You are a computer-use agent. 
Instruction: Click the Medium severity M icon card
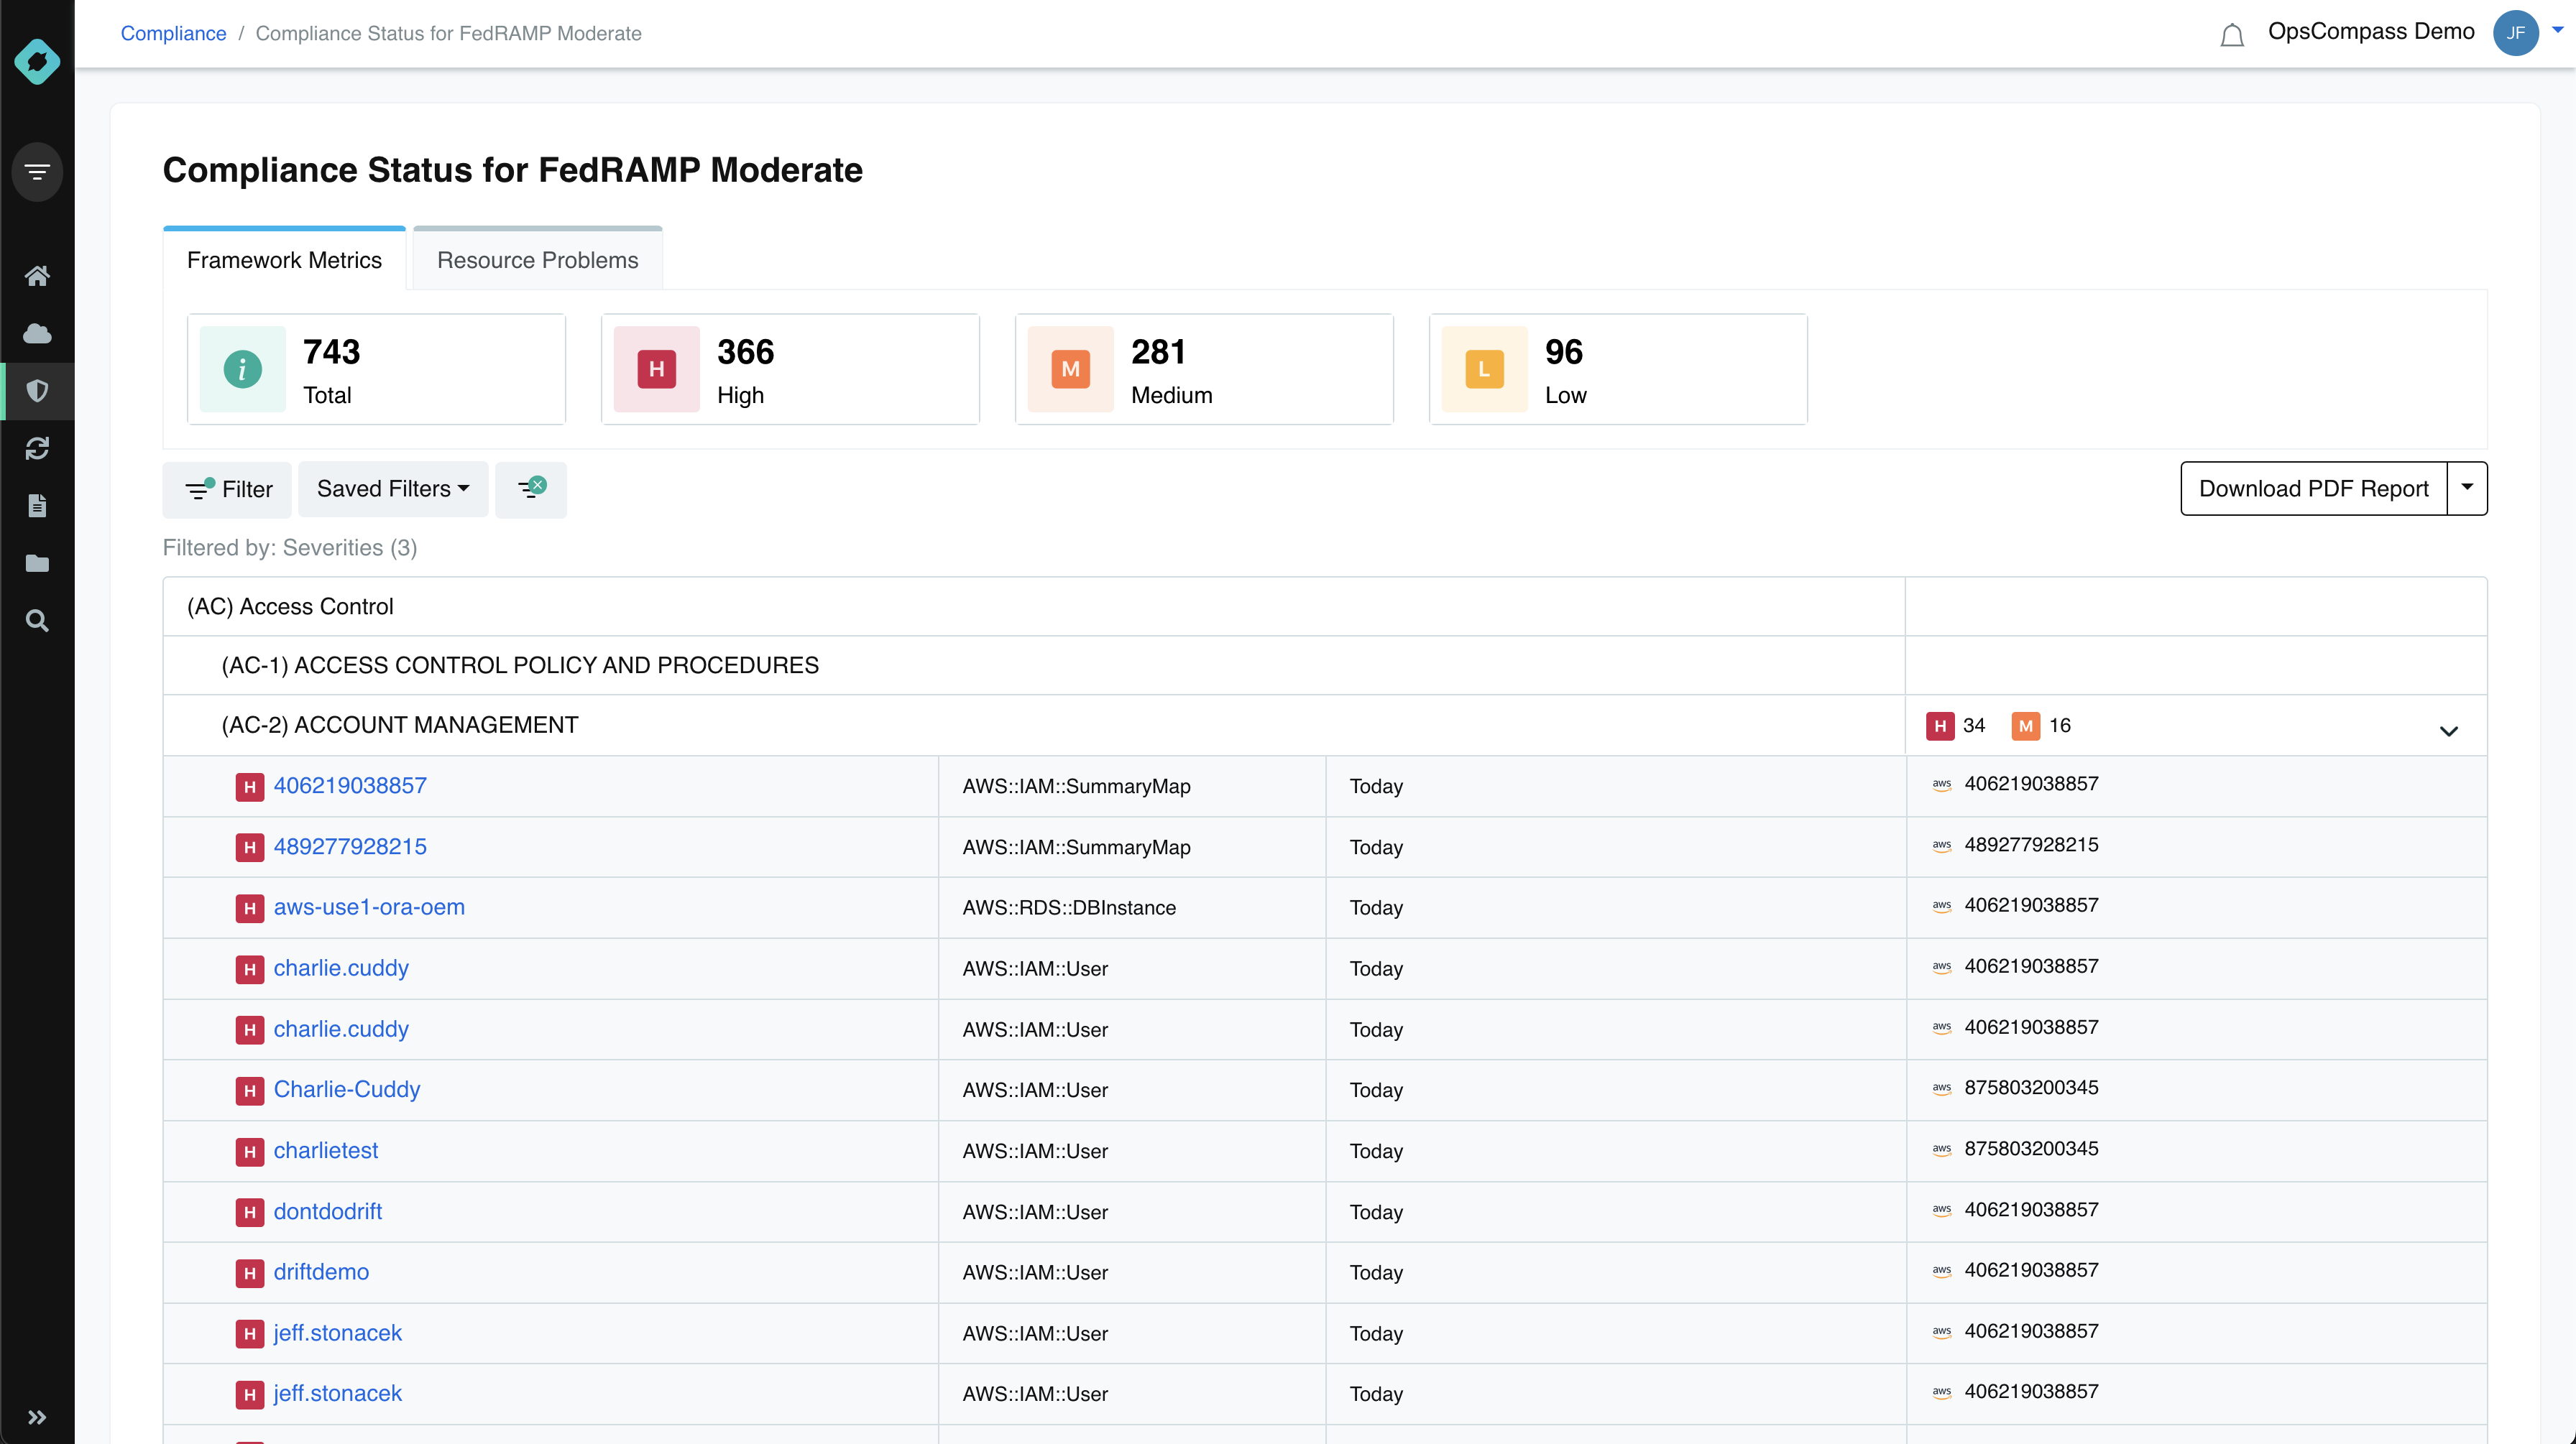point(1070,369)
